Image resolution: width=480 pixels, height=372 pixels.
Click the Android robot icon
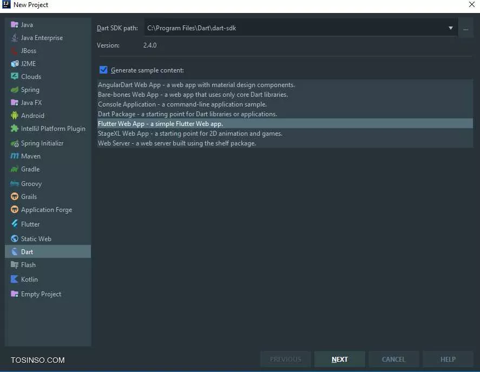click(15, 116)
